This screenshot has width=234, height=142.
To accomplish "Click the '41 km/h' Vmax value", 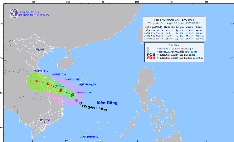I will point(190,36).
